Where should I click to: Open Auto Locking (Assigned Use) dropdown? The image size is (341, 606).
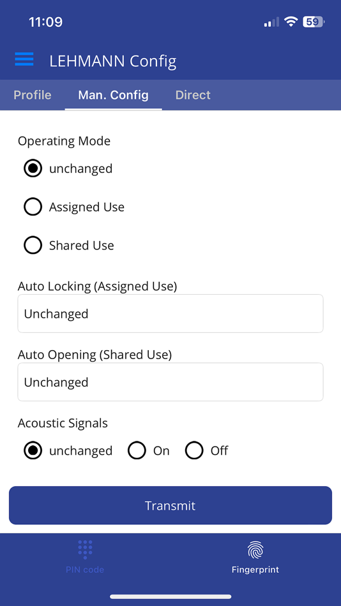(x=170, y=313)
